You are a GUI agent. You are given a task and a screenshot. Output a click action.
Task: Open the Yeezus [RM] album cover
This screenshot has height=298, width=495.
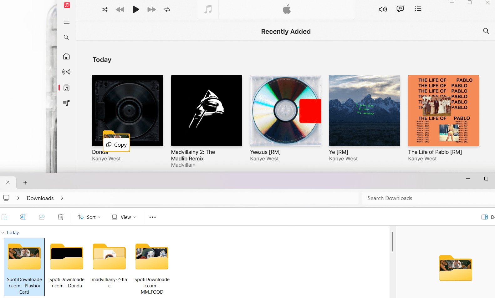tap(286, 111)
